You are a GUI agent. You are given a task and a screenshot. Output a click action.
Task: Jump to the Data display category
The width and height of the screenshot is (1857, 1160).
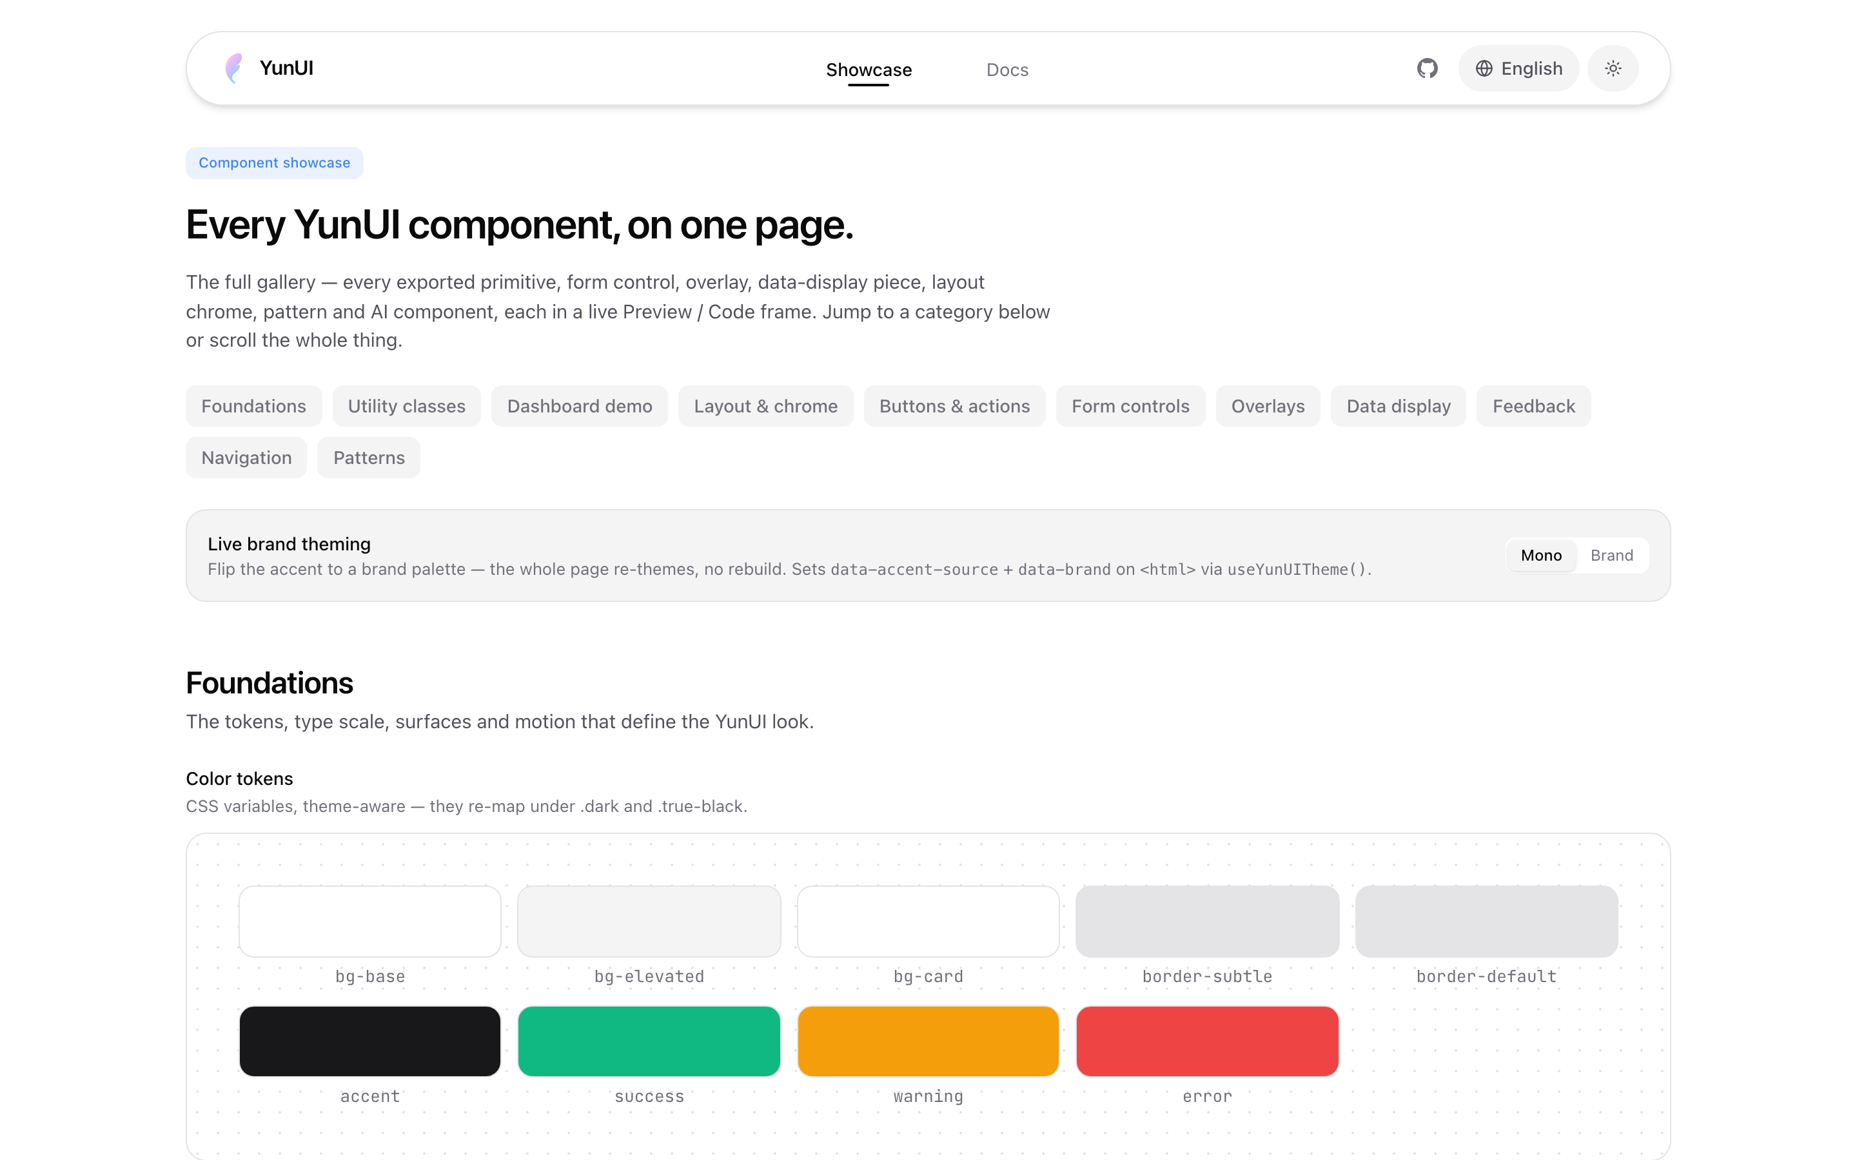point(1398,406)
